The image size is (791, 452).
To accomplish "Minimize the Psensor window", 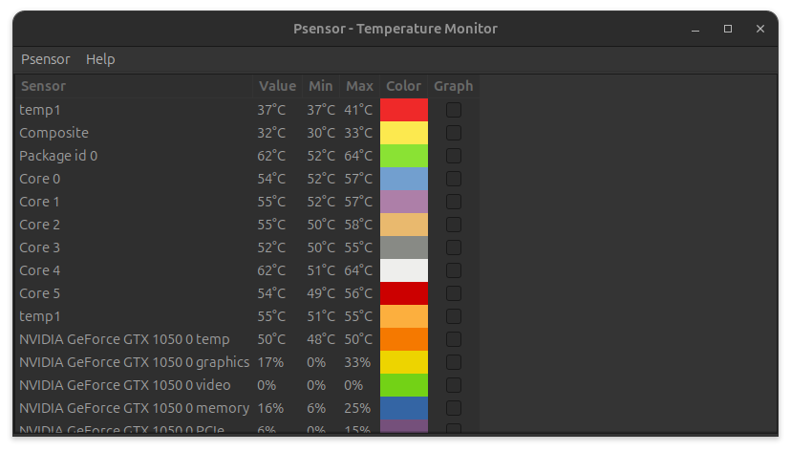I will point(695,29).
